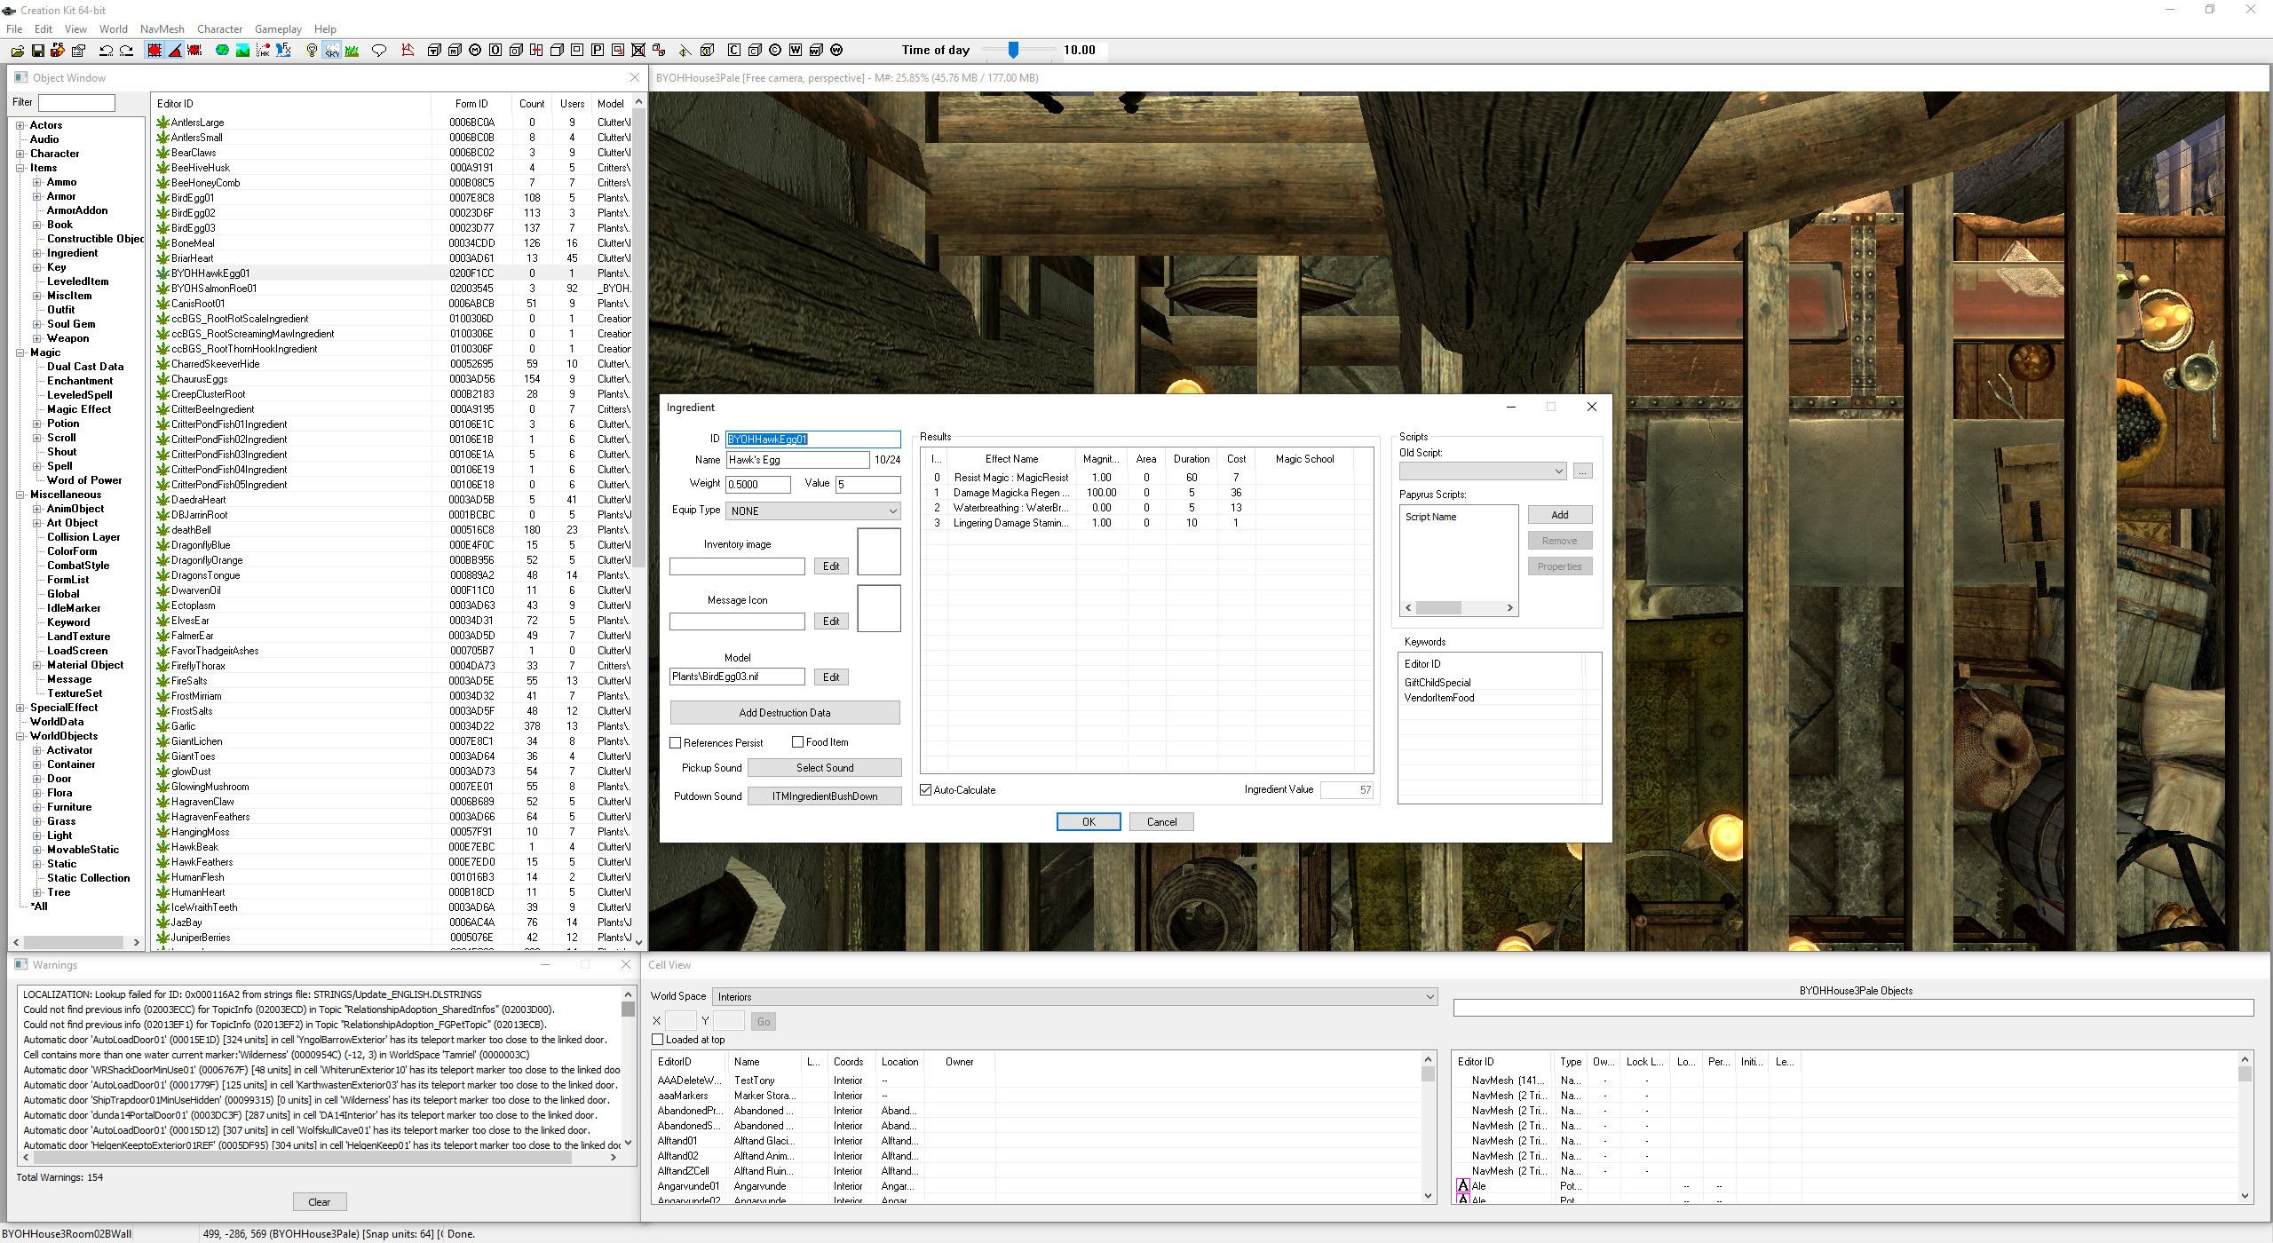Toggle the lightbulb brightness icon
The height and width of the screenshot is (1243, 2273).
point(311,51)
